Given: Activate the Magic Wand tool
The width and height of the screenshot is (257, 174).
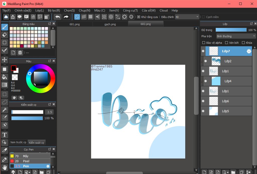Looking at the screenshot, I should (5, 110).
